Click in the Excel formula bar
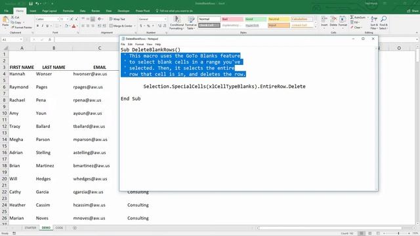 tap(87, 39)
